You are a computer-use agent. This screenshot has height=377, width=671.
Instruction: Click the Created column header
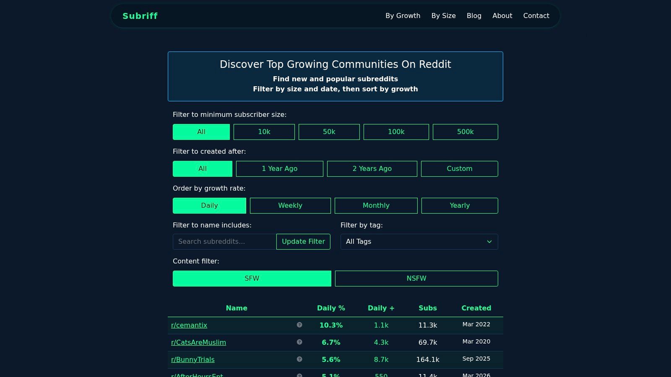(476, 308)
